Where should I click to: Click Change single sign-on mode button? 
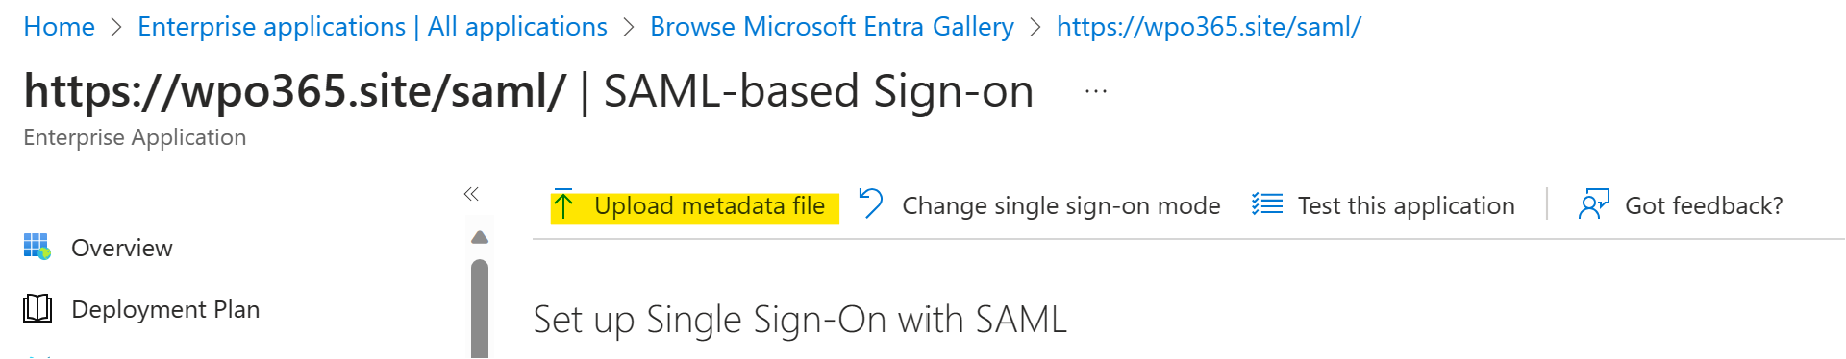pyautogui.click(x=1039, y=205)
